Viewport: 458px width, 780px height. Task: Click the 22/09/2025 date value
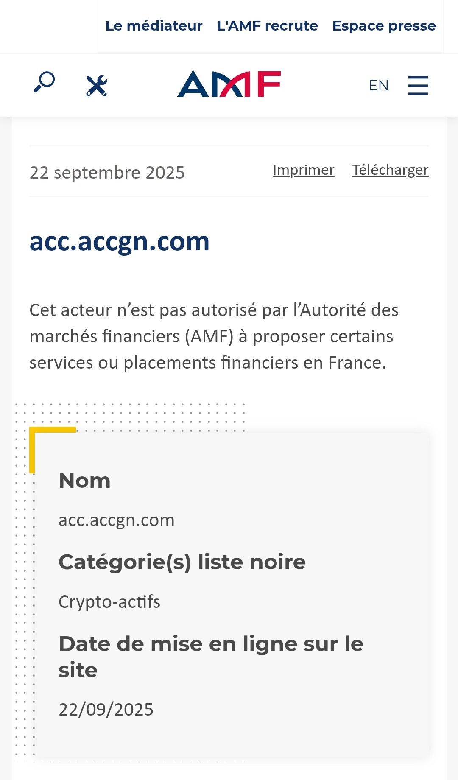pyautogui.click(x=106, y=710)
